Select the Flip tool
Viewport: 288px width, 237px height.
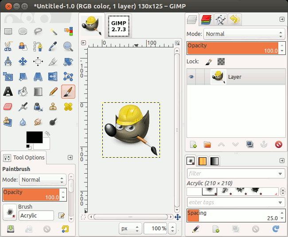53,76
